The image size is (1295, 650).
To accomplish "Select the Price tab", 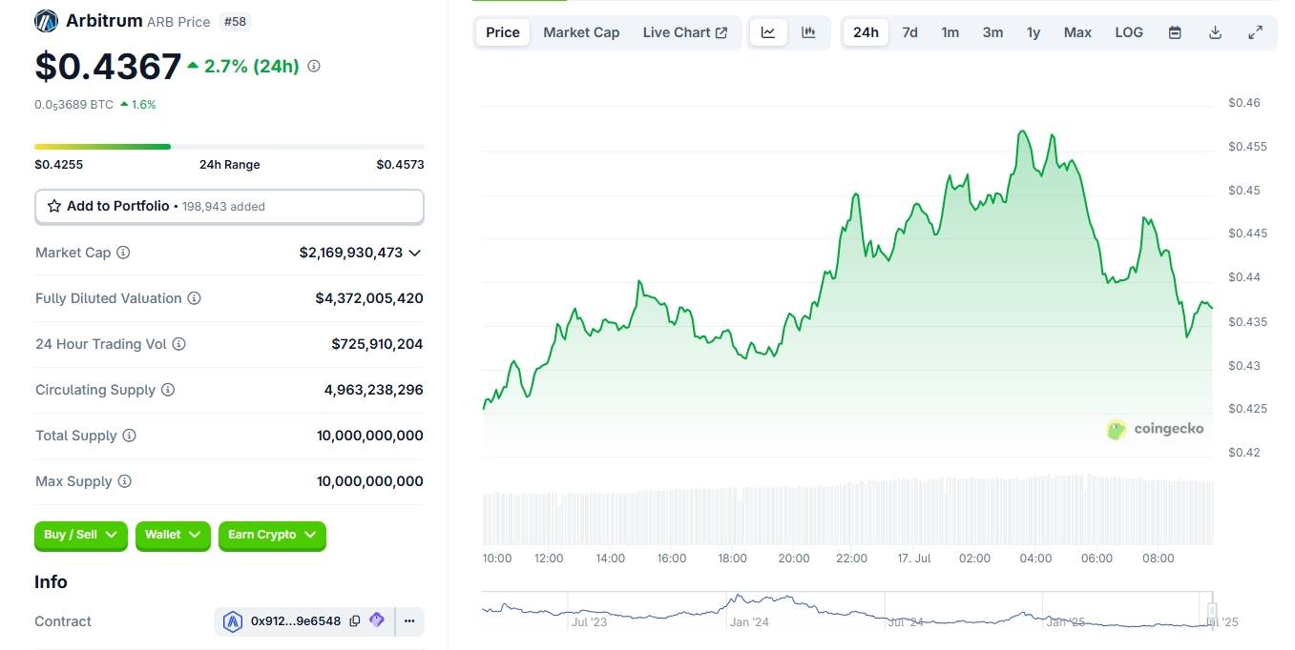I will coord(503,32).
